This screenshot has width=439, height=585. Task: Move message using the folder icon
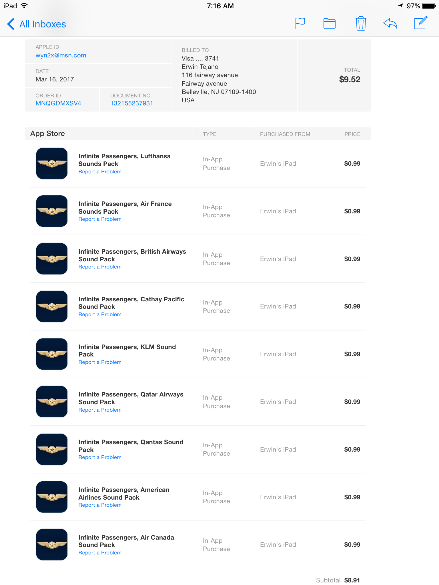tap(330, 23)
